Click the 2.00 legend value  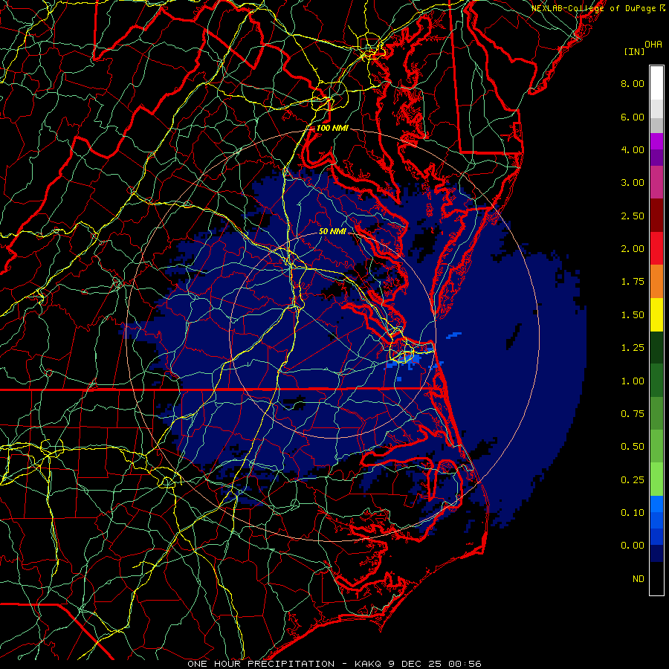(633, 249)
